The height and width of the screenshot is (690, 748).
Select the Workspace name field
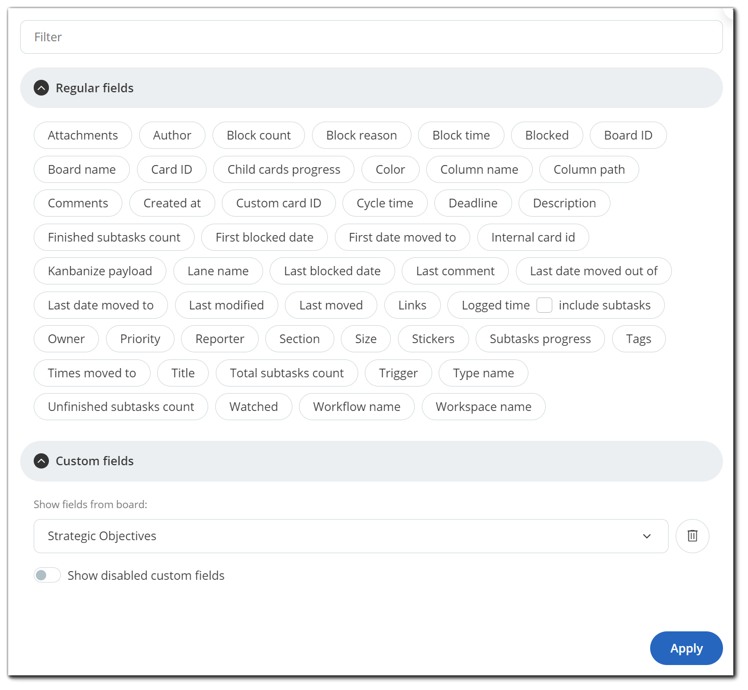(x=483, y=407)
